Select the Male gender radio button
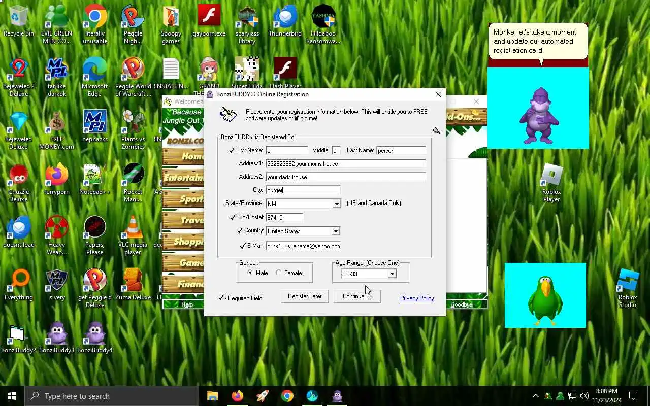 tap(250, 273)
